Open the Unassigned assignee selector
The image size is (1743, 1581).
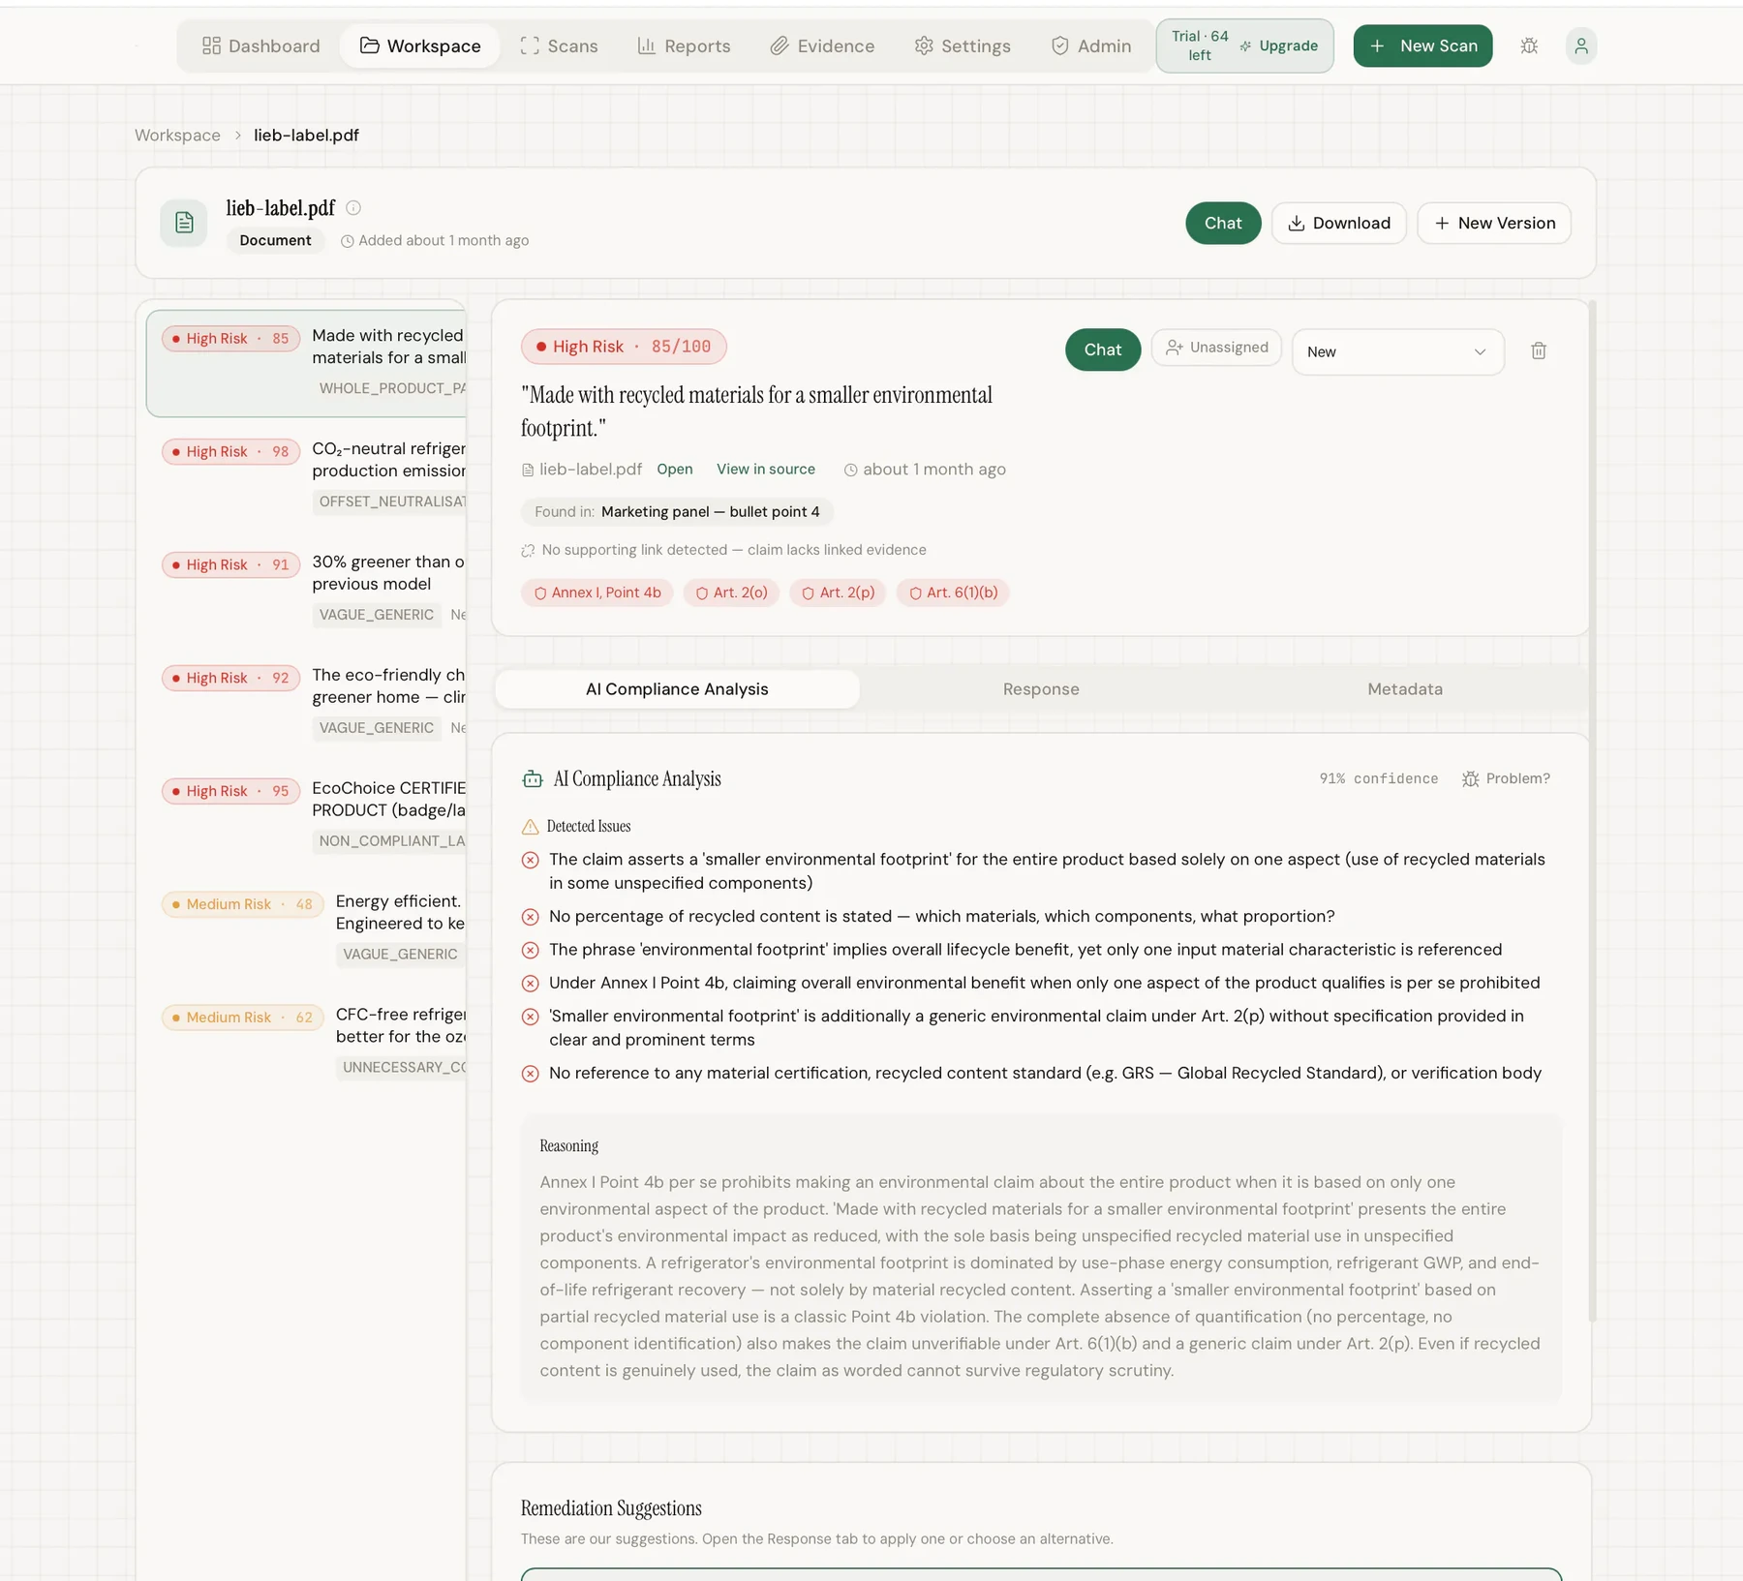click(1216, 348)
